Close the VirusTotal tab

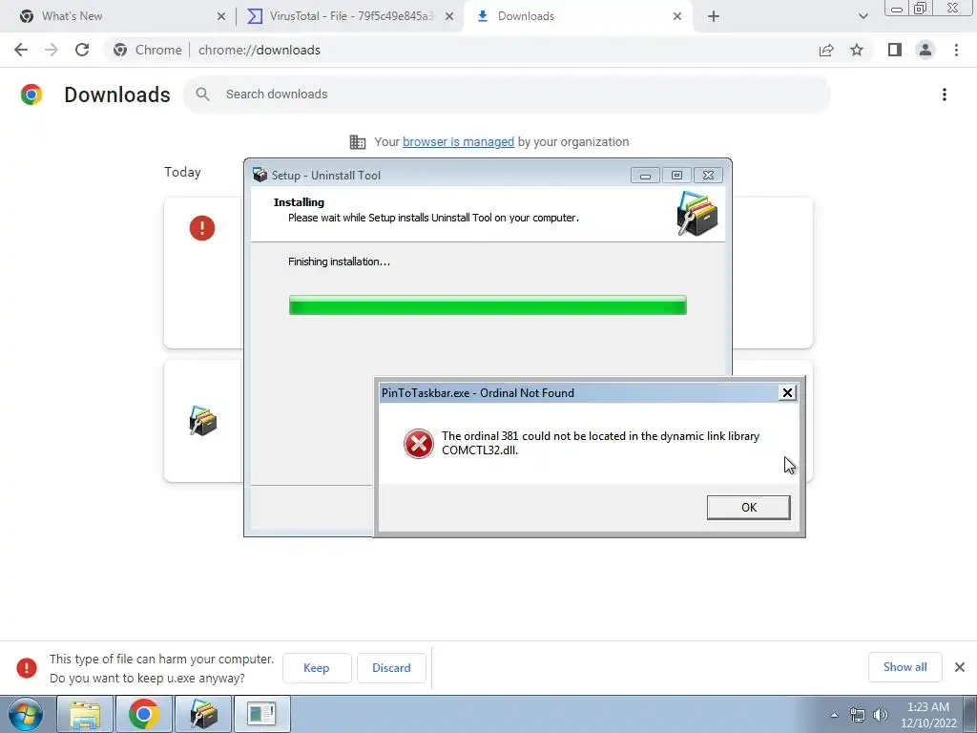click(449, 17)
